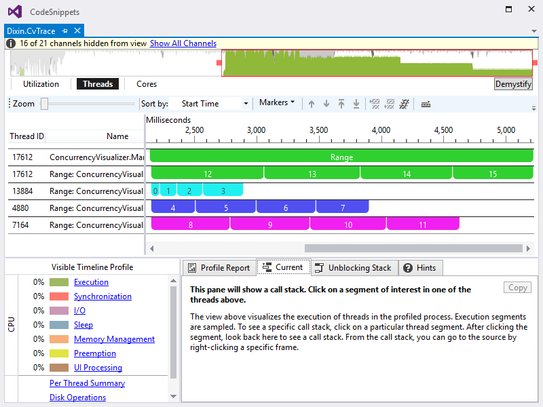The height and width of the screenshot is (407, 543).
Task: Click blue segment 5
Action: click(226, 207)
